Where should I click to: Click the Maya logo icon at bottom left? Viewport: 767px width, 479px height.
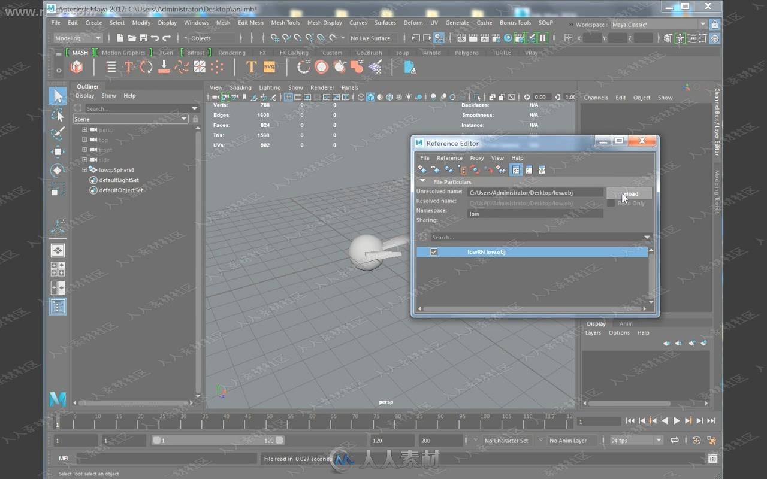58,399
